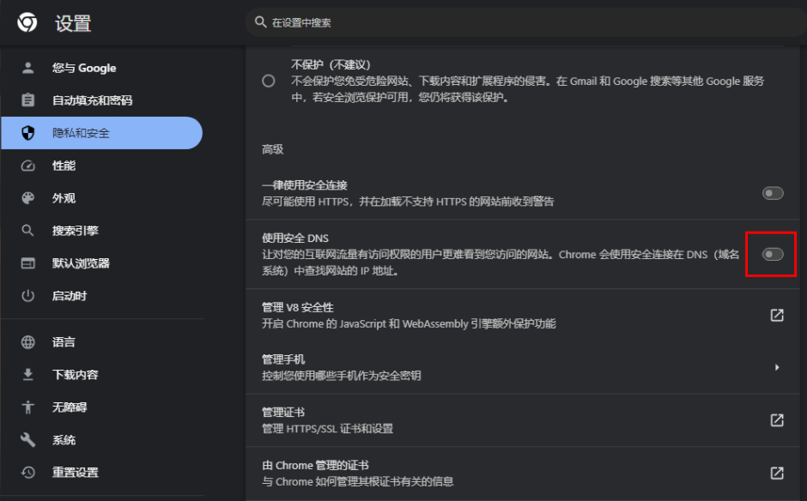Viewport: 807px width, 501px height.
Task: Click the magnifier icon for 搜索引擎
Action: click(27, 231)
